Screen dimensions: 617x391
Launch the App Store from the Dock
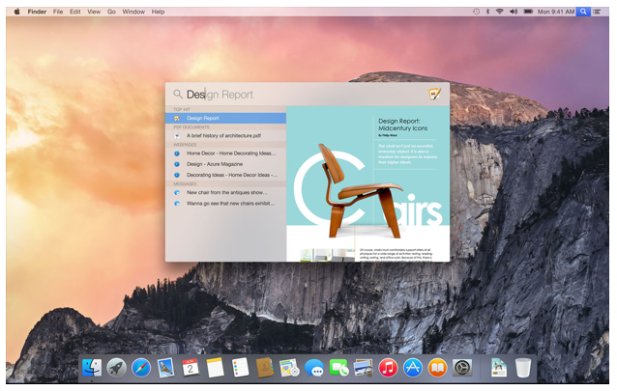coord(413,367)
